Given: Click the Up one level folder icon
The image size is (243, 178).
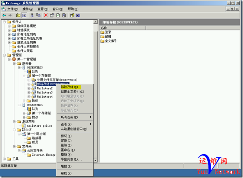Looking at the screenshot, I should tap(18, 15).
